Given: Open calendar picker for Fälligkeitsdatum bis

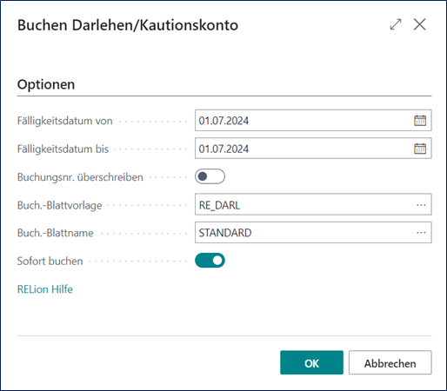Looking at the screenshot, I should coord(420,149).
